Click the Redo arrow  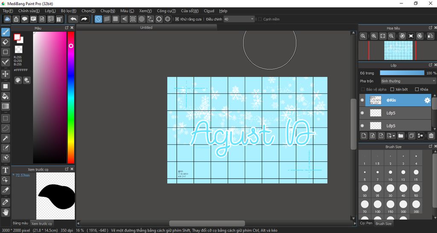point(84,19)
